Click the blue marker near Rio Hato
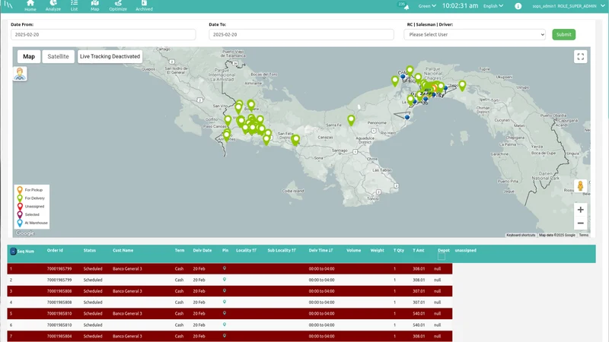Viewport: 609px width, 342px height. tap(407, 117)
